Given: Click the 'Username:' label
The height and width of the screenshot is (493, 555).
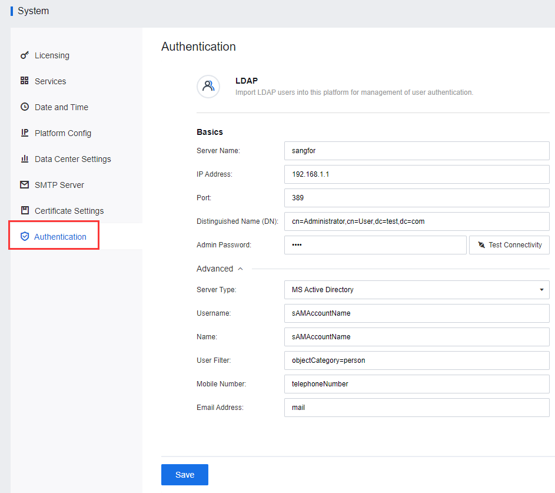Looking at the screenshot, I should (x=214, y=313).
